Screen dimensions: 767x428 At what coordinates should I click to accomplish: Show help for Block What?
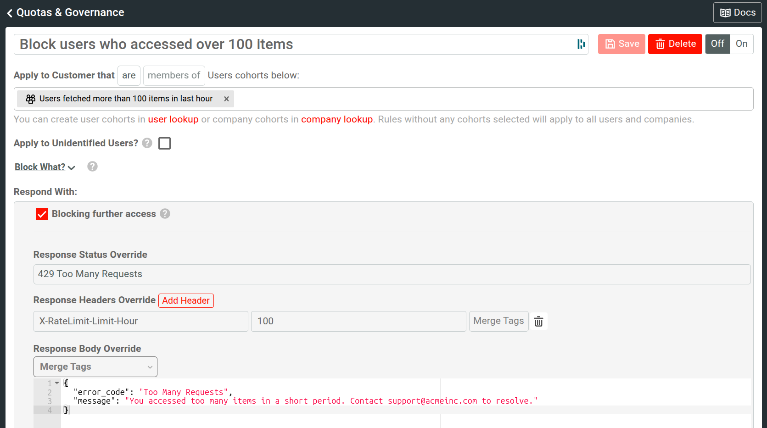pos(92,167)
